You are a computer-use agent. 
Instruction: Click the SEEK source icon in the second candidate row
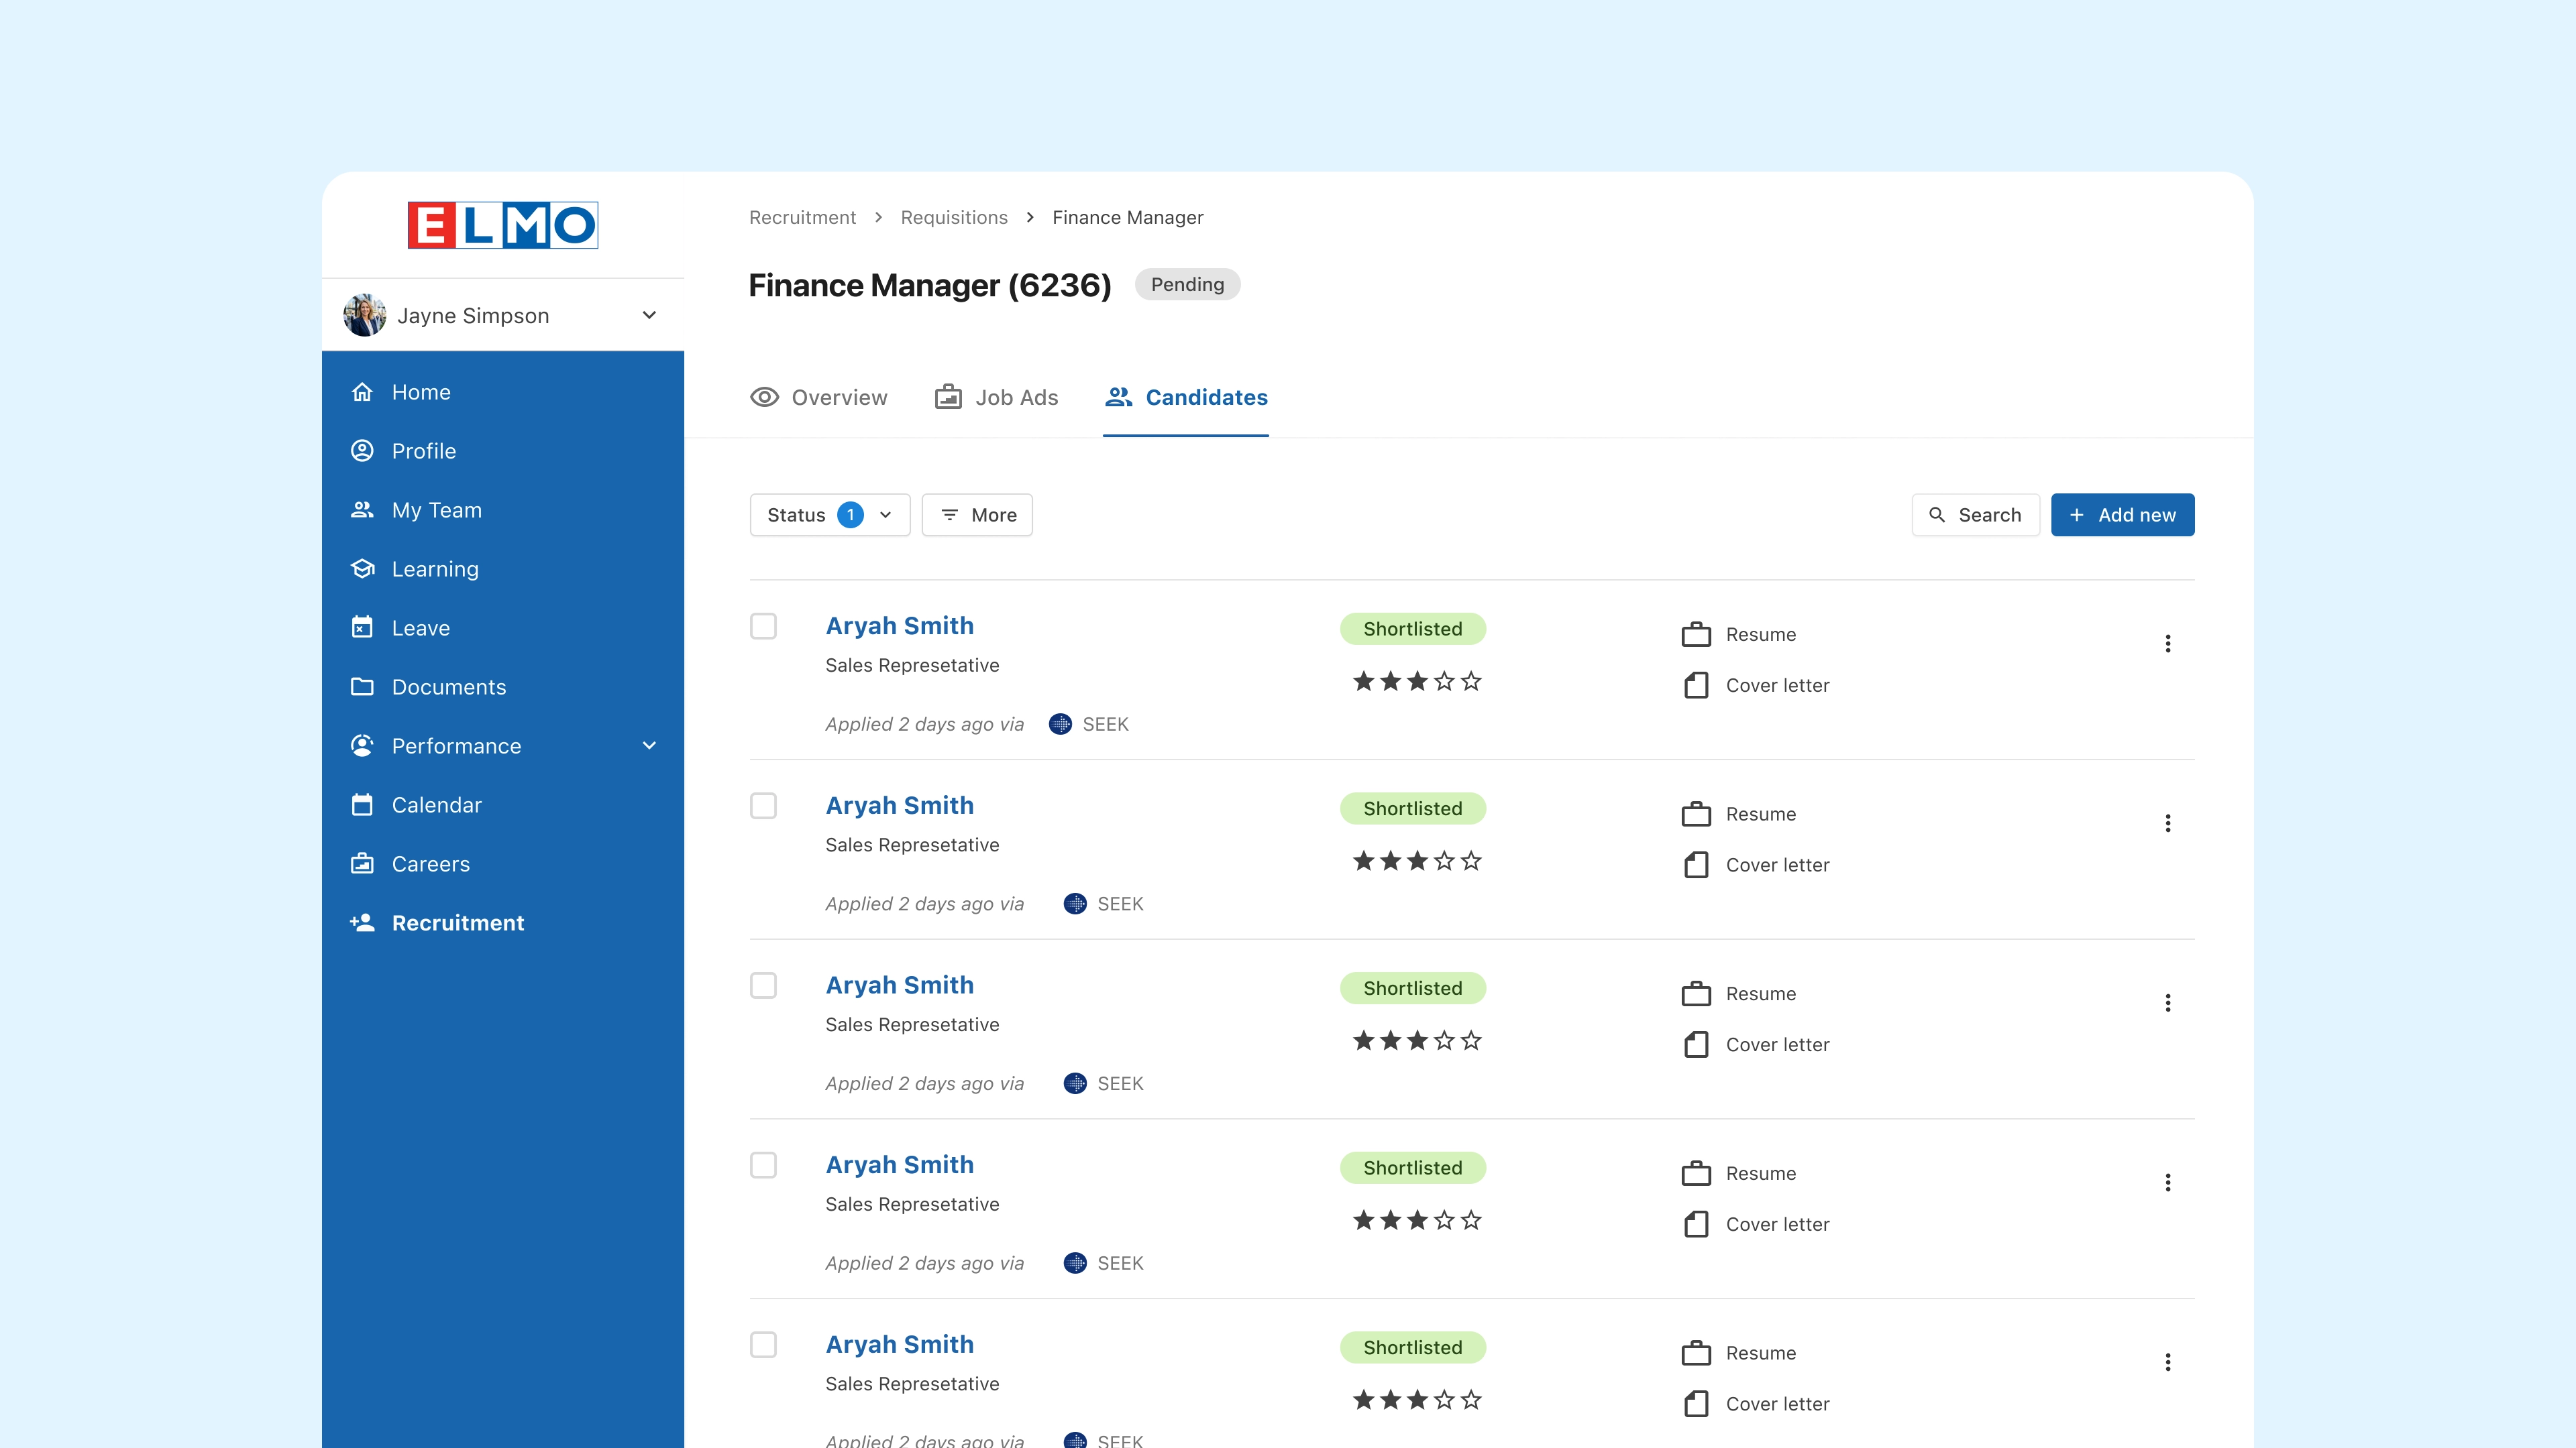(1075, 904)
